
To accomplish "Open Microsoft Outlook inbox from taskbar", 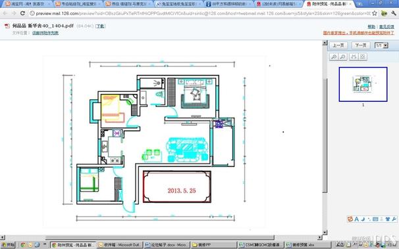I will click(x=120, y=245).
